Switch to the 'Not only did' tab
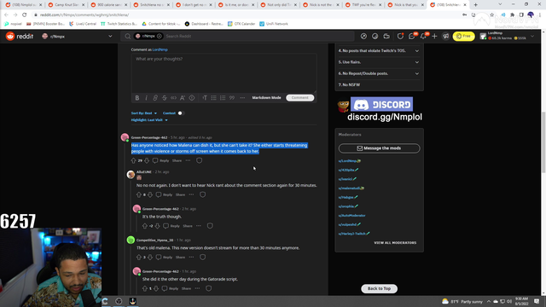The width and height of the screenshot is (546, 307). [x=279, y=5]
